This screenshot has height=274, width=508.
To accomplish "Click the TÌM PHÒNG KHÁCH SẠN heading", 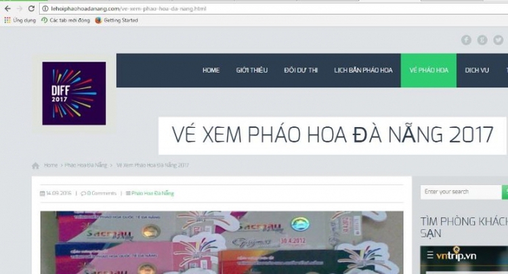I will pyautogui.click(x=464, y=227).
